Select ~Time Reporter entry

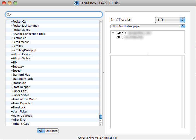click(x=52, y=104)
